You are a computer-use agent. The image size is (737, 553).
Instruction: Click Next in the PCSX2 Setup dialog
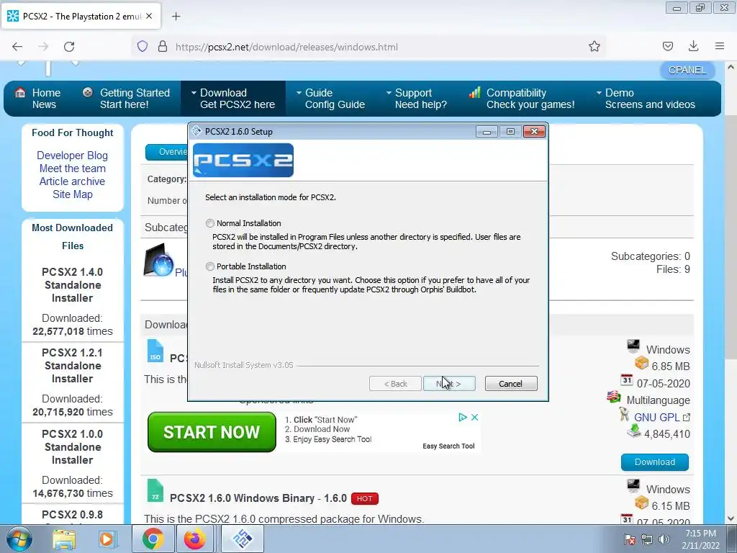point(449,384)
